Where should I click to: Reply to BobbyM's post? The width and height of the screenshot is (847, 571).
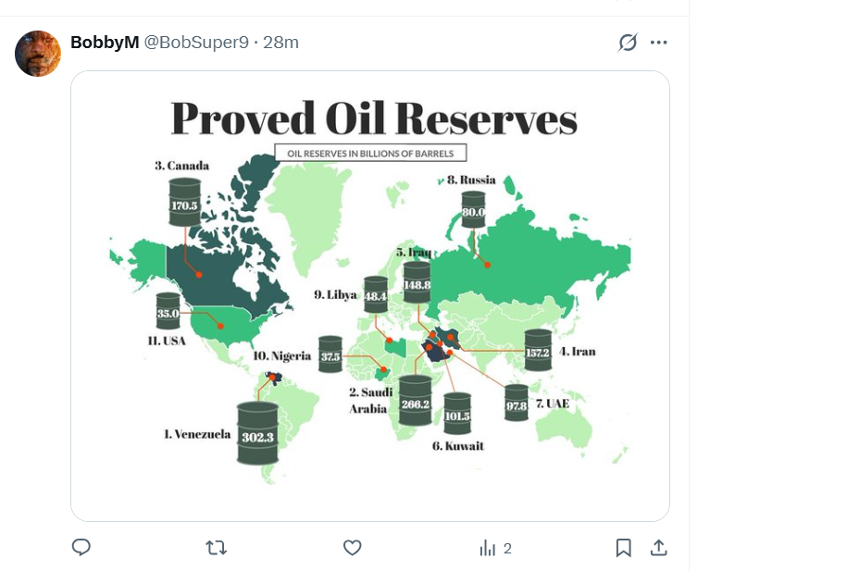81,548
